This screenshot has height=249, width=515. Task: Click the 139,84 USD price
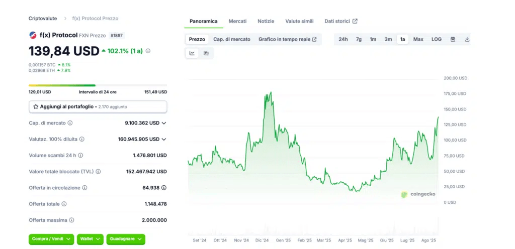[64, 51]
